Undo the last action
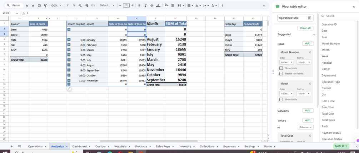 (27, 5)
